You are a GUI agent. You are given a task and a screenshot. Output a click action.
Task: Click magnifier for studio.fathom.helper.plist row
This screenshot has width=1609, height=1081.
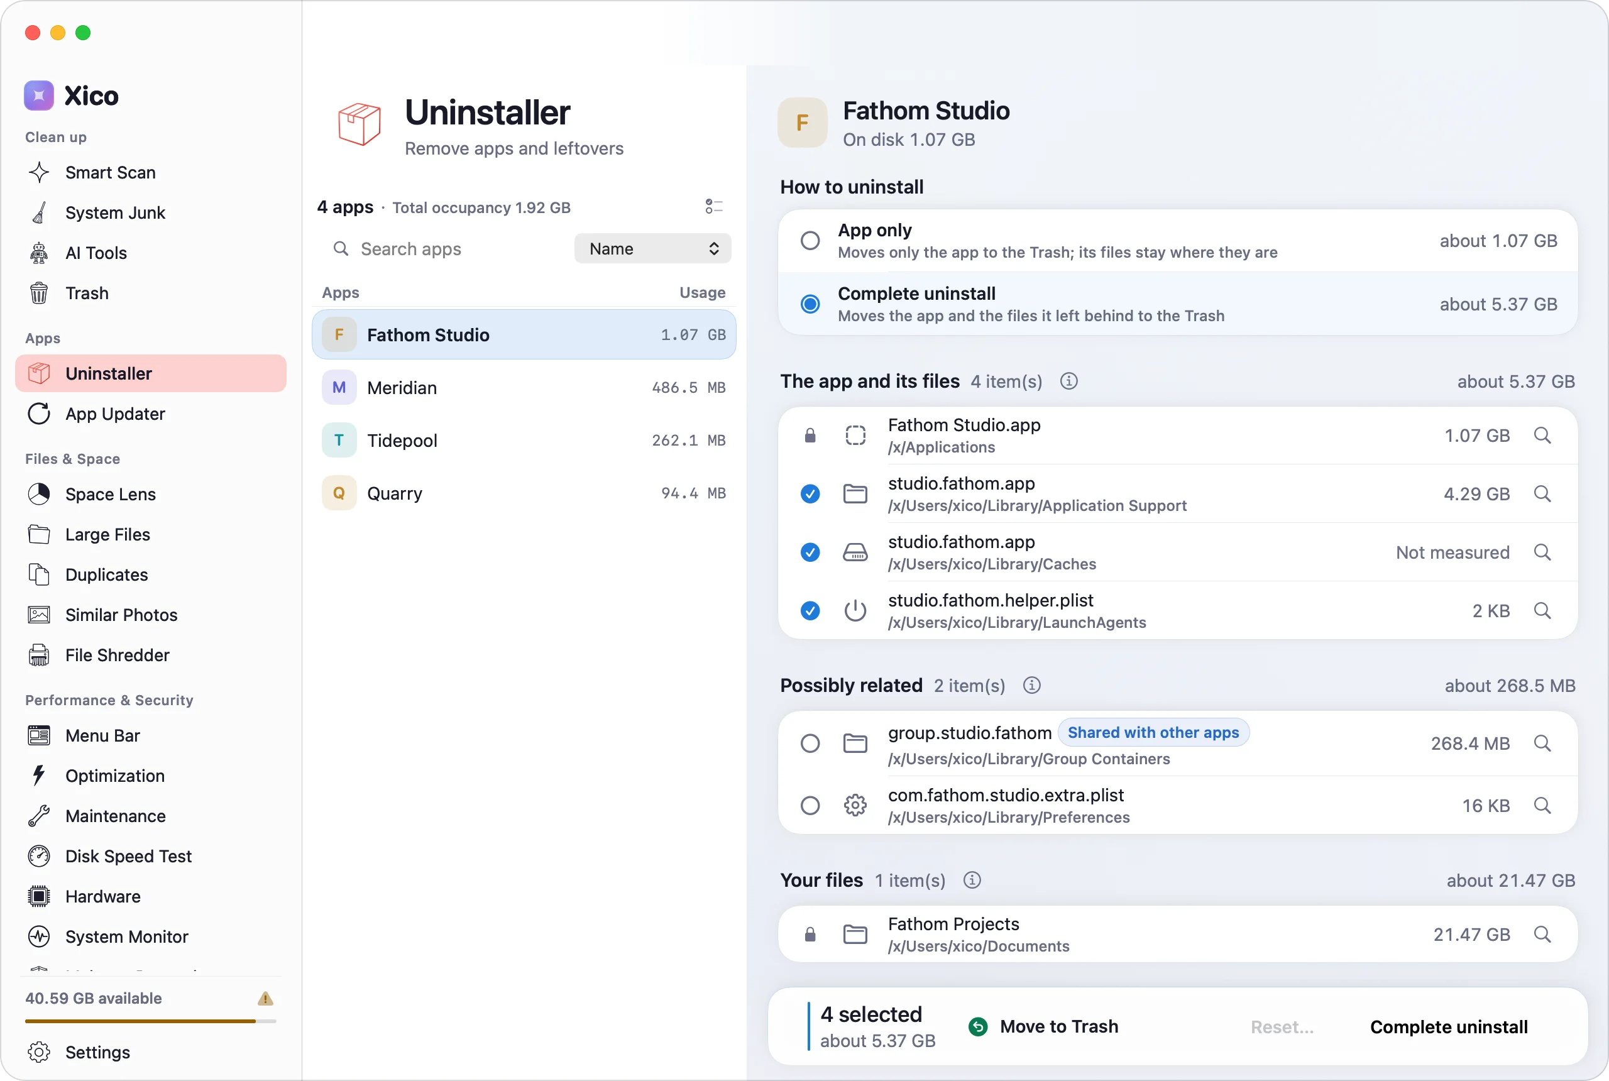pos(1542,611)
